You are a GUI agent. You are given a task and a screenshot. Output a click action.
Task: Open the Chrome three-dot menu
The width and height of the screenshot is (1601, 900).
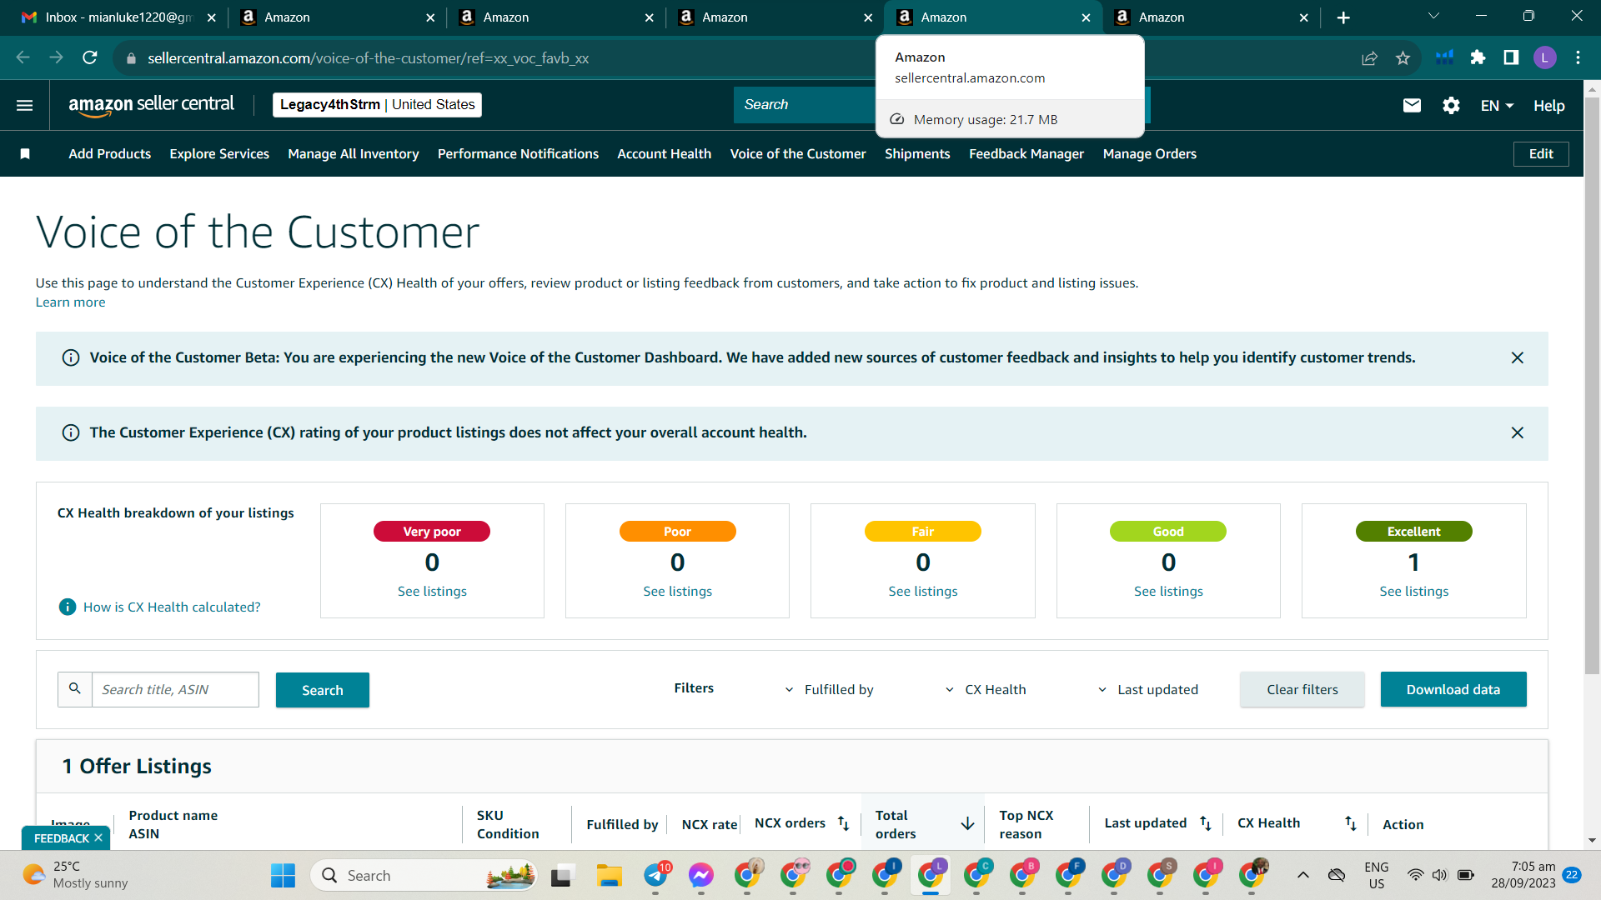[1578, 57]
